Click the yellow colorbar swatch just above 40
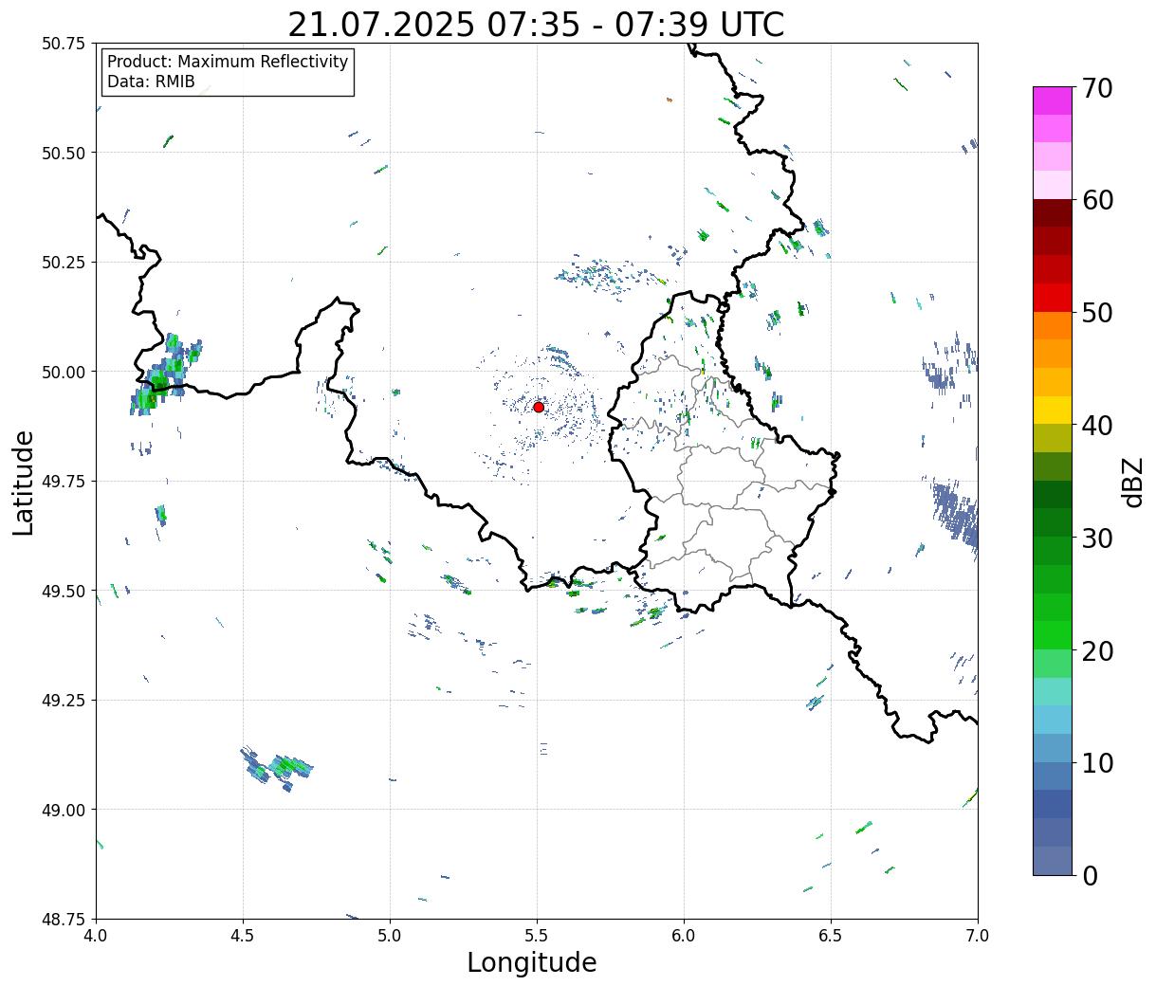 (1053, 410)
